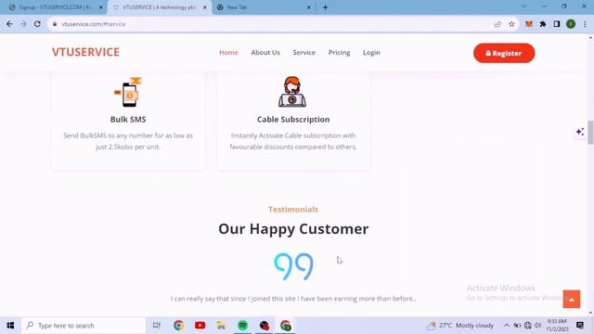Open the Chrome profile avatar
Screen dimensions: 594x334
coord(571,24)
